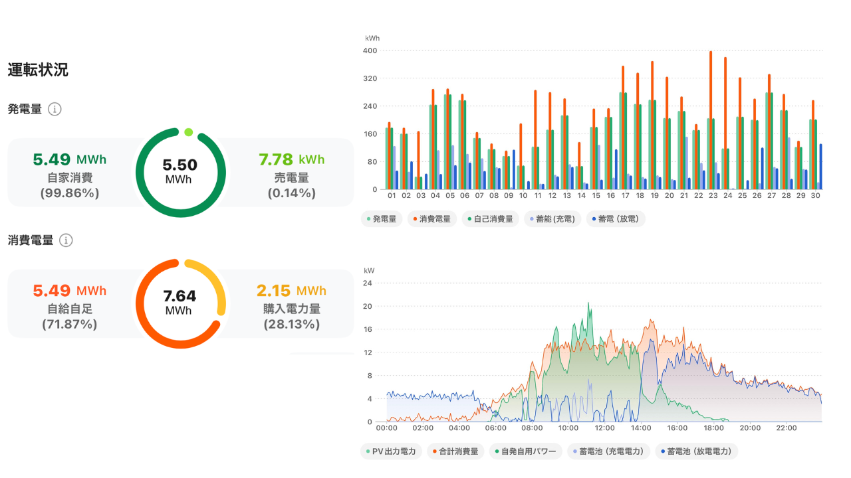Select the 購入電力量 label
The height and width of the screenshot is (478, 851).
point(291,309)
